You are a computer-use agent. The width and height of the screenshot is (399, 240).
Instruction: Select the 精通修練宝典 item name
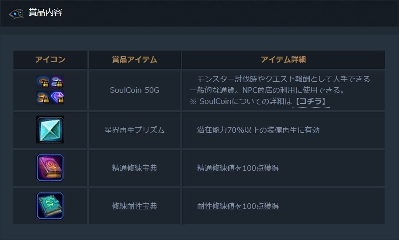coord(134,168)
